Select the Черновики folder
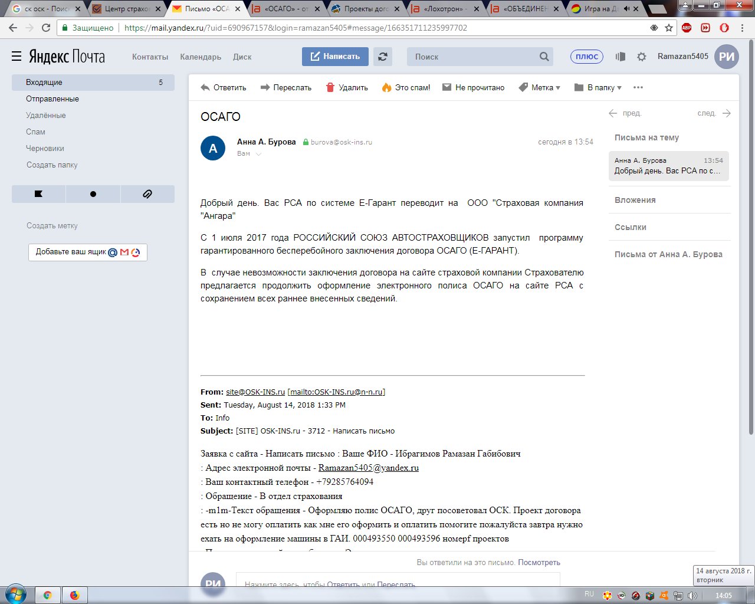The height and width of the screenshot is (604, 755). 45,149
